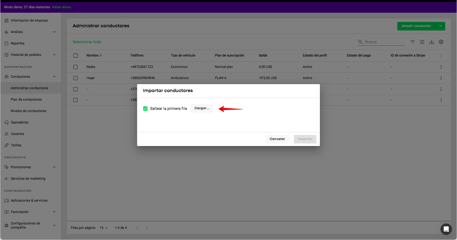Tick the select-all header checkbox
Viewport: 457px width, 240px height.
point(76,56)
